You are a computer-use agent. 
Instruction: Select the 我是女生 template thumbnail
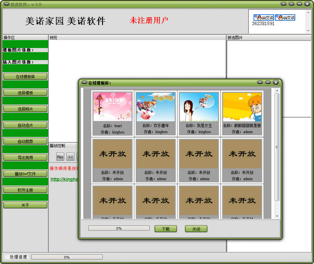tap(199, 106)
